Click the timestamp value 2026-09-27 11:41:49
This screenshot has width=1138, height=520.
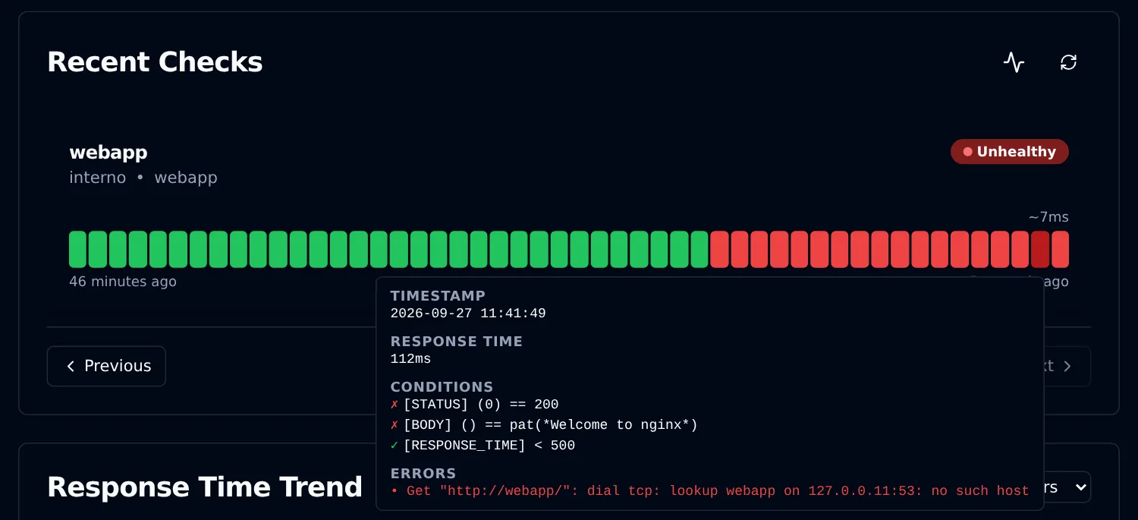point(468,314)
